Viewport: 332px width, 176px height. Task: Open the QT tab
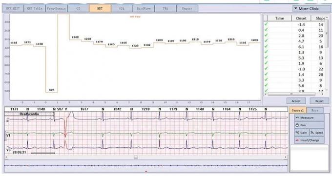tap(78, 8)
